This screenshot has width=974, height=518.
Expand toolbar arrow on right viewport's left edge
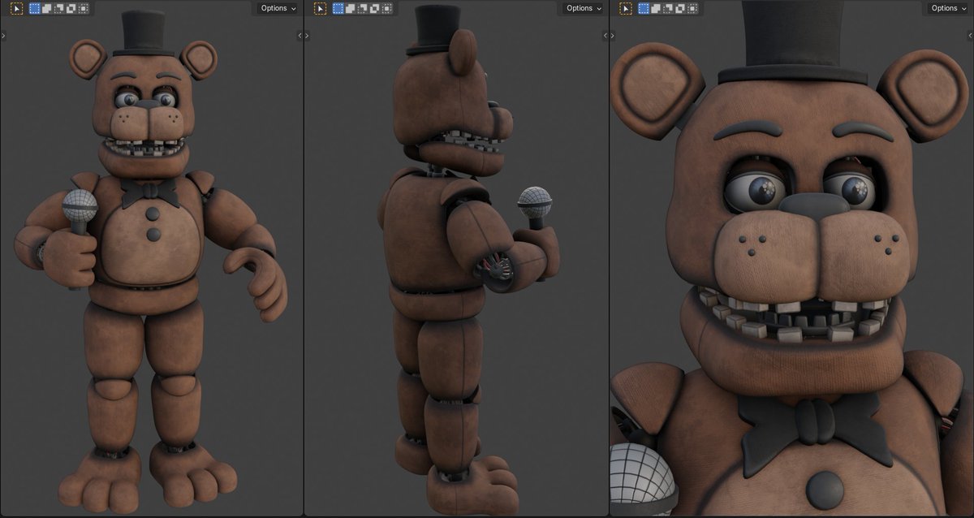tap(612, 36)
